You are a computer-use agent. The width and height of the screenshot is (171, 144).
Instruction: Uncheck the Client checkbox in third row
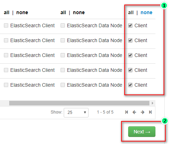[x=130, y=55]
